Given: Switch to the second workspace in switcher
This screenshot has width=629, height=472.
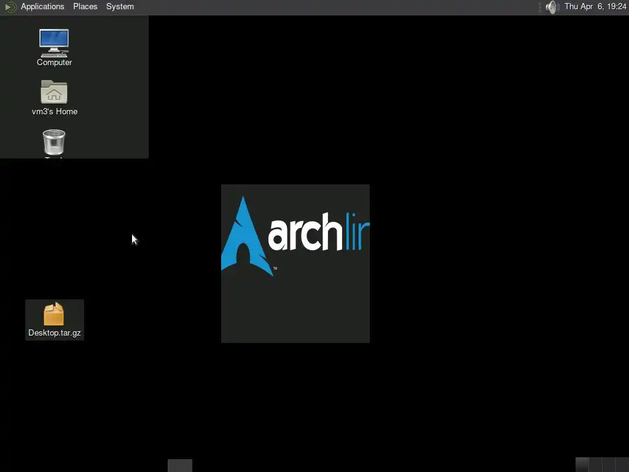Looking at the screenshot, I should coord(596,465).
